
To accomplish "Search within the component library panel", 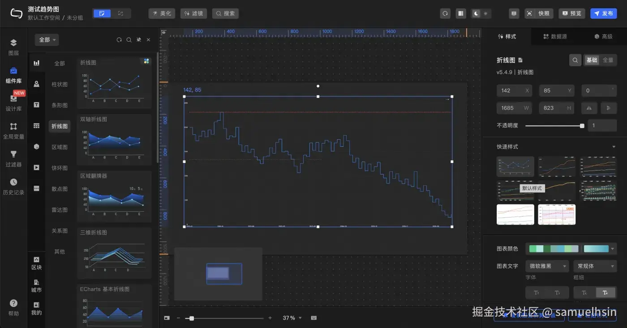I will coord(129,40).
